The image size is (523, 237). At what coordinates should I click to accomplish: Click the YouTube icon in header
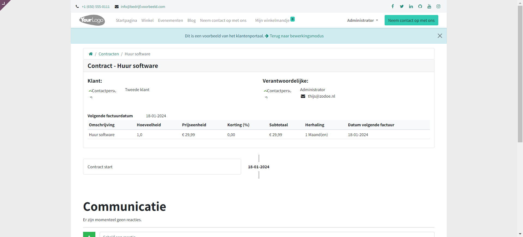coord(429,6)
